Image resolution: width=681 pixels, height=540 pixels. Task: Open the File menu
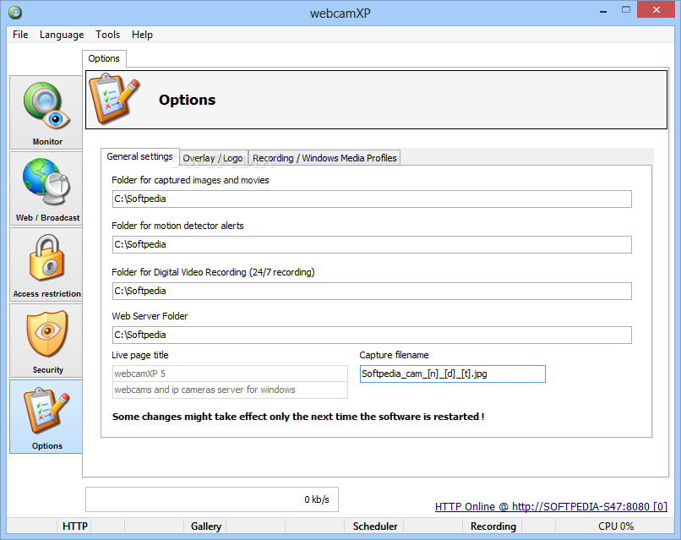[20, 35]
